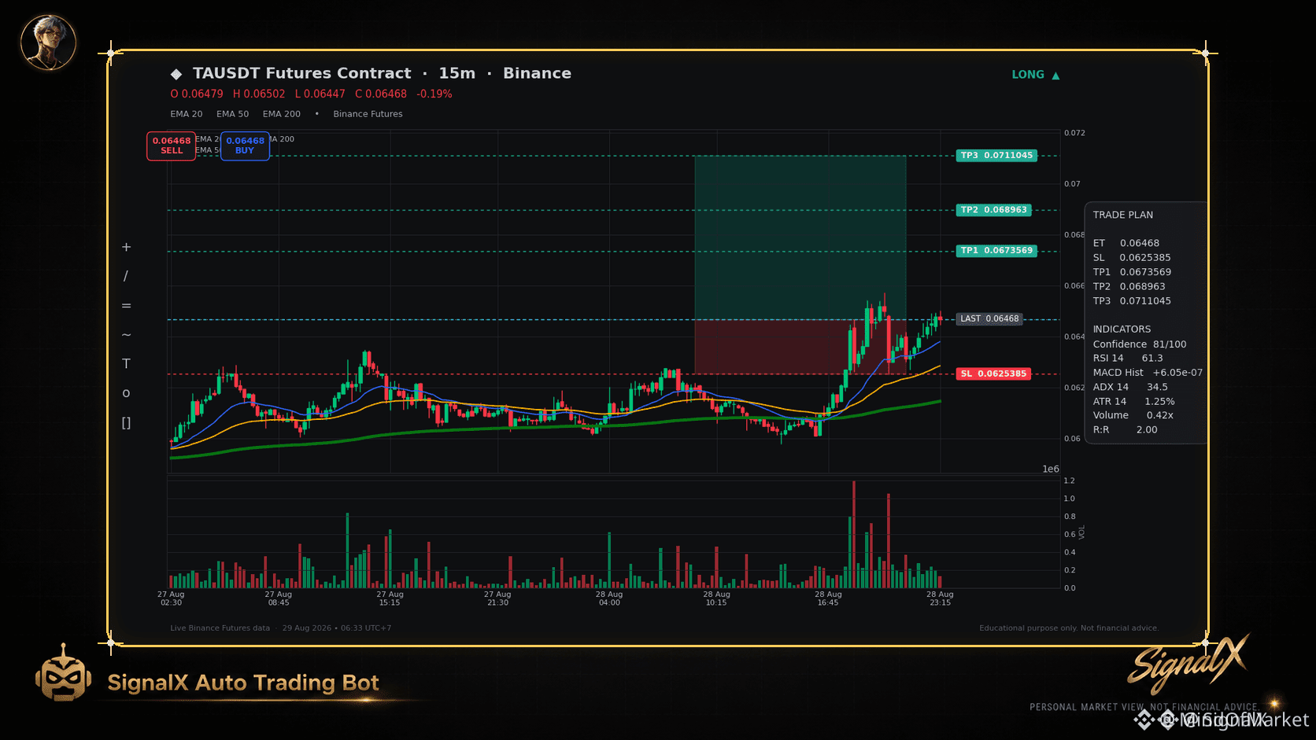The image size is (1316, 740).
Task: Click the low price "L 0.06447"
Action: tap(320, 94)
